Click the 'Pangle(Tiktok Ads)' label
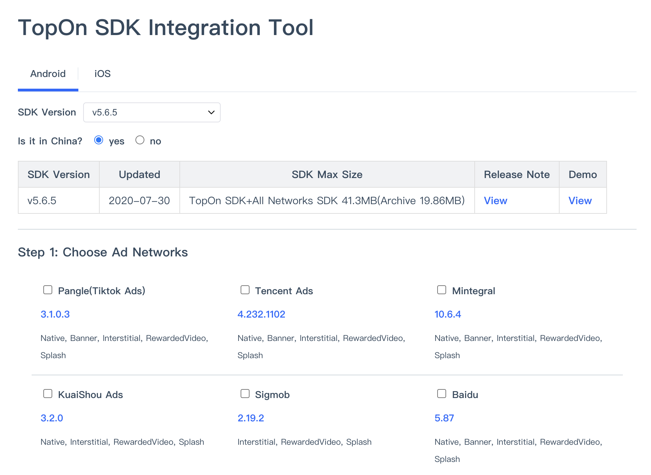This screenshot has height=475, width=651. click(101, 291)
